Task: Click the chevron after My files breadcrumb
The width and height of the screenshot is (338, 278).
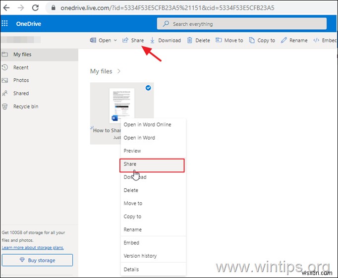Action: pyautogui.click(x=119, y=71)
